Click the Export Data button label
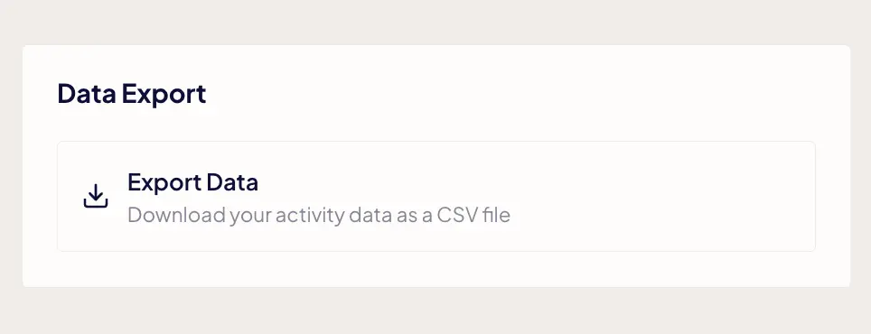Image resolution: width=871 pixels, height=334 pixels. point(192,182)
